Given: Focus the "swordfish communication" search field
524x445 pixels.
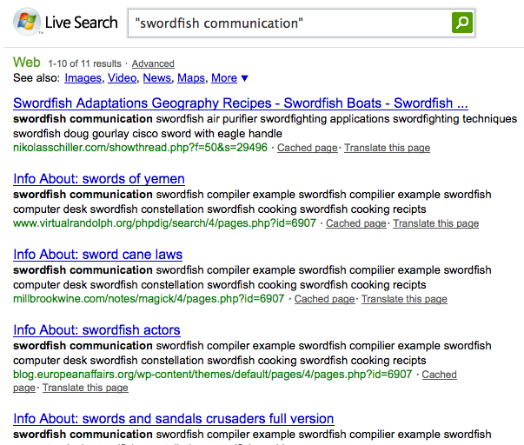Looking at the screenshot, I should pos(289,23).
